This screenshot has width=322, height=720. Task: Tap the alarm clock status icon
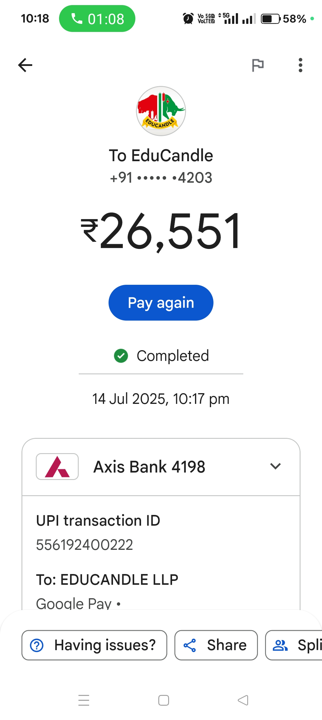[x=188, y=19]
